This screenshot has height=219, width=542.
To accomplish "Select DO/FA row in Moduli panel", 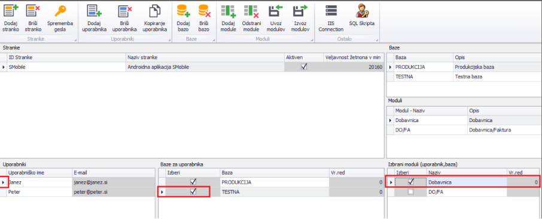I will pyautogui.click(x=464, y=130).
